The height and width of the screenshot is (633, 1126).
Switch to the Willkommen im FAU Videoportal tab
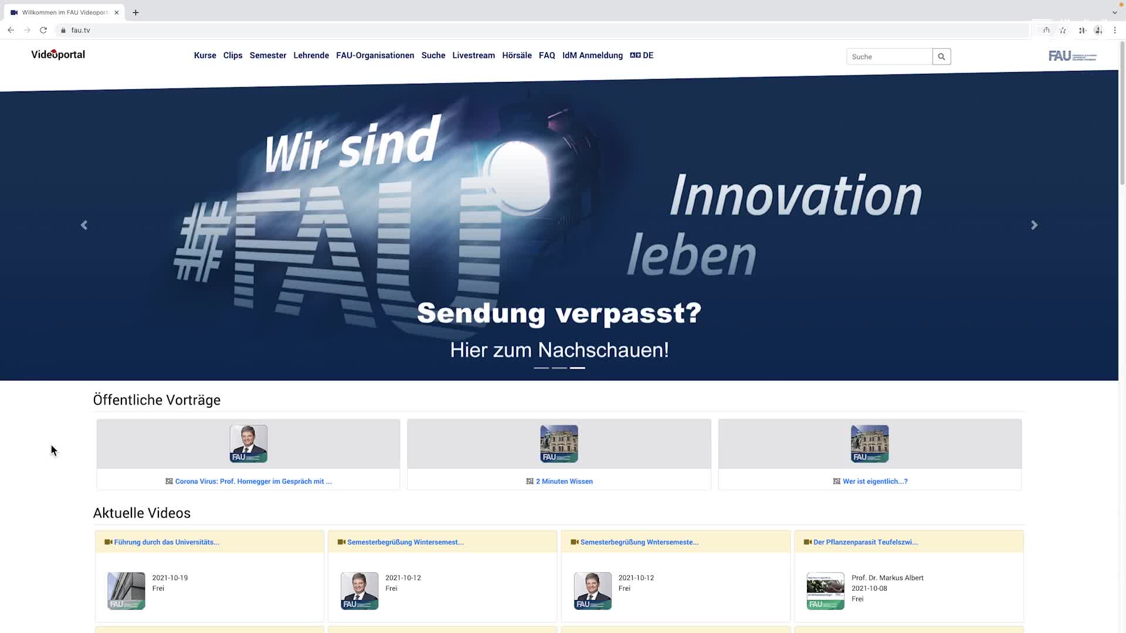pyautogui.click(x=65, y=12)
